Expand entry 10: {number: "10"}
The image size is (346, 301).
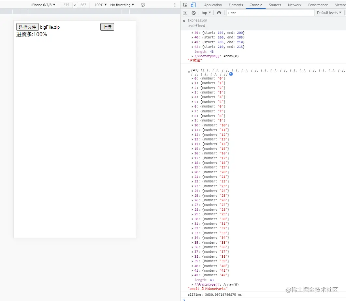tap(193, 125)
